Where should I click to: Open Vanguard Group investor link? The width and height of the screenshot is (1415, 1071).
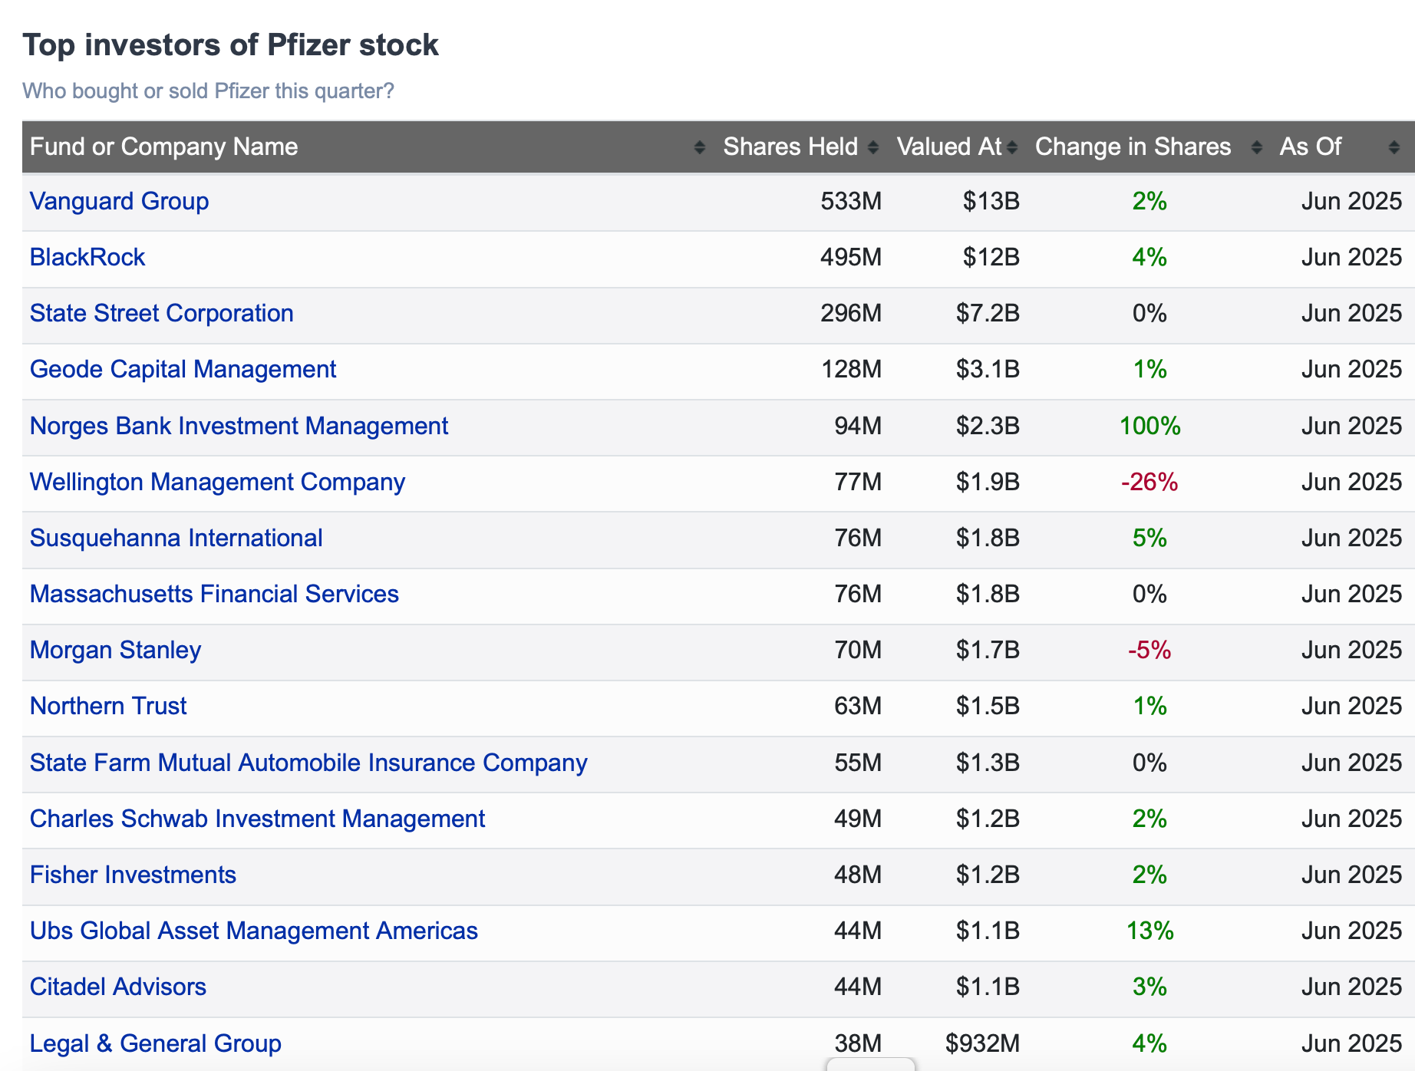(x=119, y=201)
